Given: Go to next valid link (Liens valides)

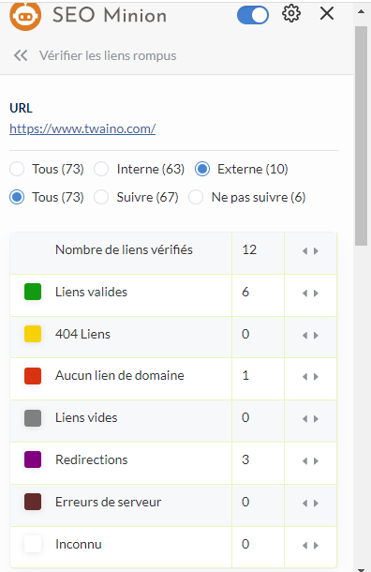Looking at the screenshot, I should pos(316,294).
